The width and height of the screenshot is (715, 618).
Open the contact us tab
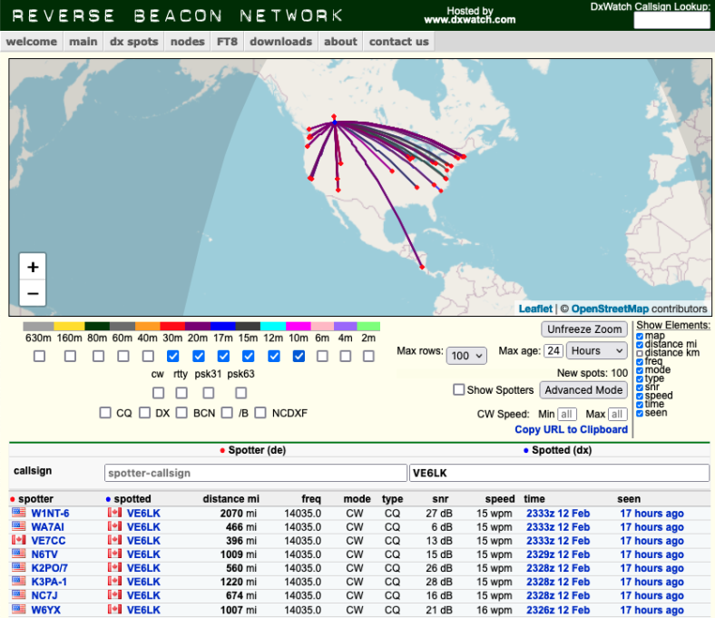(399, 42)
